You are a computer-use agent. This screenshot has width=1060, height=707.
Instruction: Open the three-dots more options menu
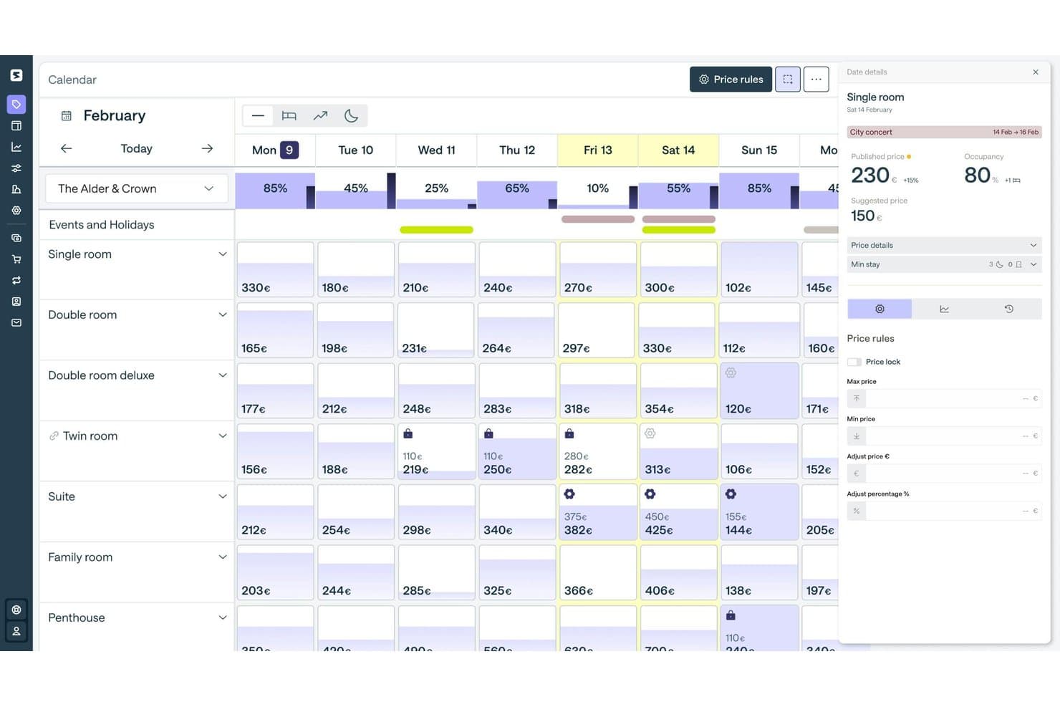pos(816,80)
